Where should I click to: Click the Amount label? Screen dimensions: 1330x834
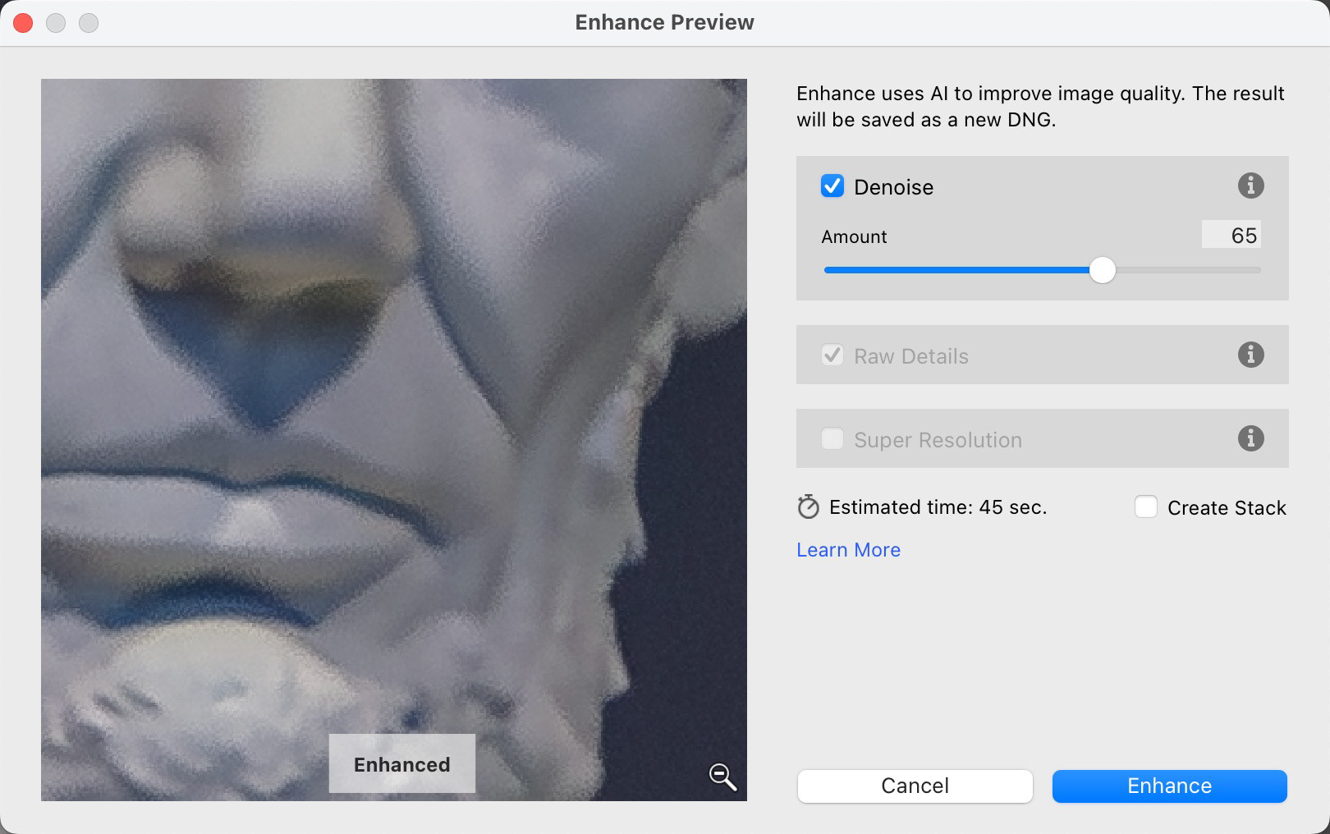pos(854,236)
